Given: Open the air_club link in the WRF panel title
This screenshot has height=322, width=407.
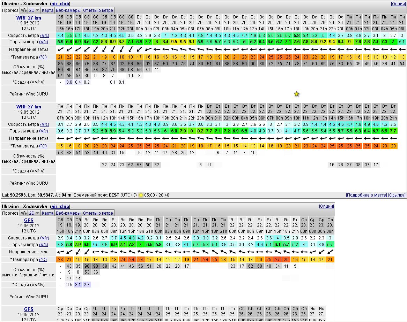Looking at the screenshot, I should coord(60,3).
